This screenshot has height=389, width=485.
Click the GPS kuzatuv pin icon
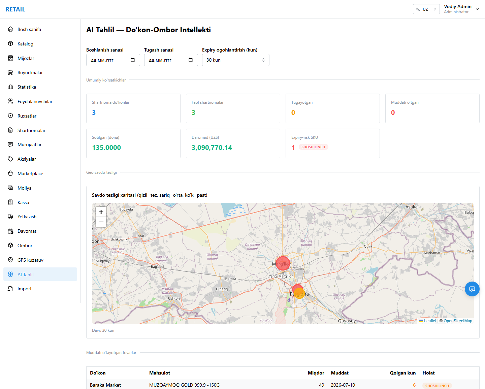coord(10,260)
